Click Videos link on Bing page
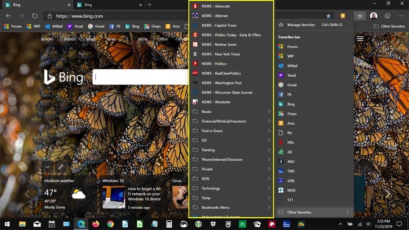 70,39
